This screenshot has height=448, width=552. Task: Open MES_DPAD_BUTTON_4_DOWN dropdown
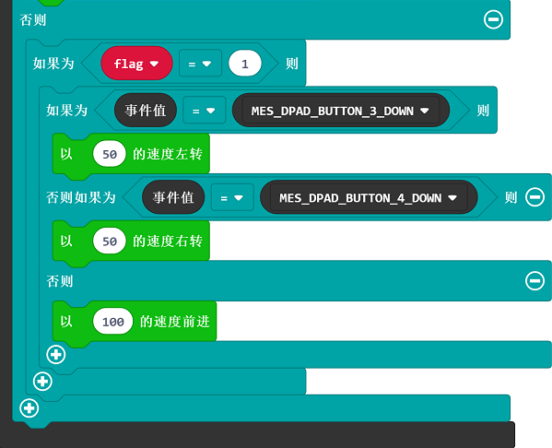coord(369,197)
